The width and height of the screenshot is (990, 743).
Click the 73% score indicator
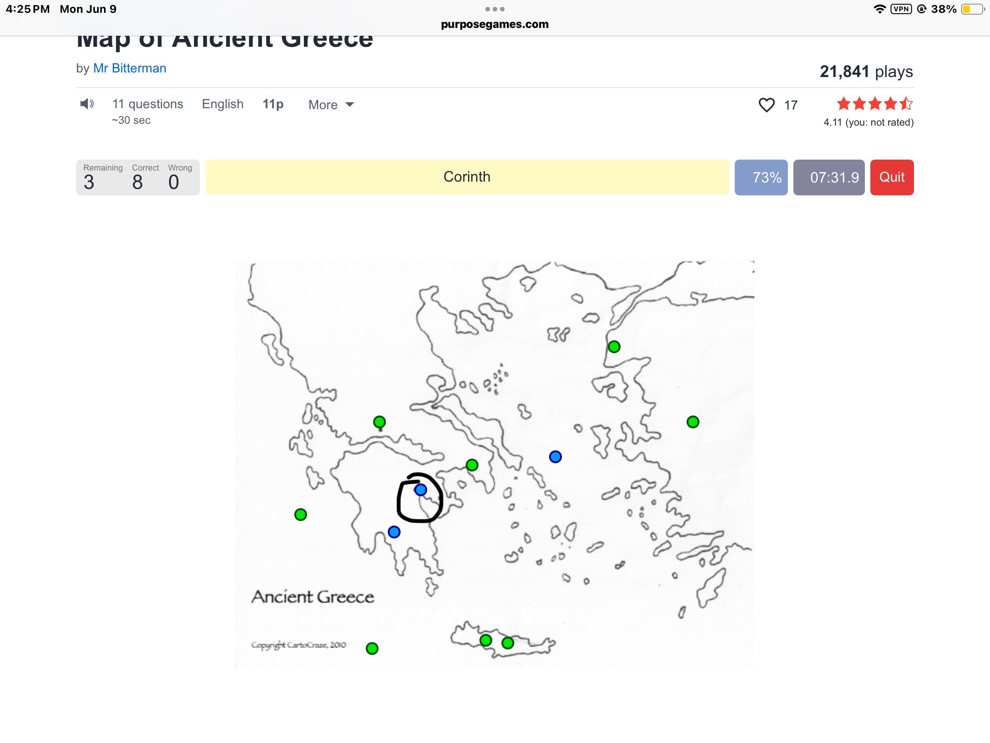[x=761, y=177]
